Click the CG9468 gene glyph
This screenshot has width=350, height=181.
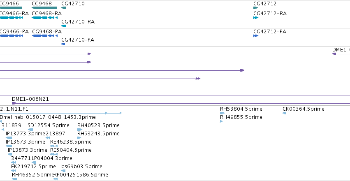click(44, 8)
